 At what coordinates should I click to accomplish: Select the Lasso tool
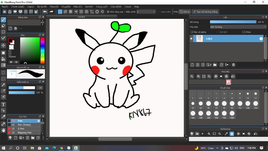3,79
